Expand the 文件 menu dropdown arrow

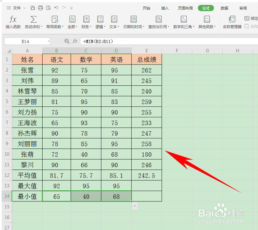point(24,8)
